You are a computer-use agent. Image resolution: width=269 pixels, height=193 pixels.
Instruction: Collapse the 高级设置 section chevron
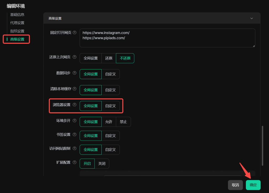(252, 18)
